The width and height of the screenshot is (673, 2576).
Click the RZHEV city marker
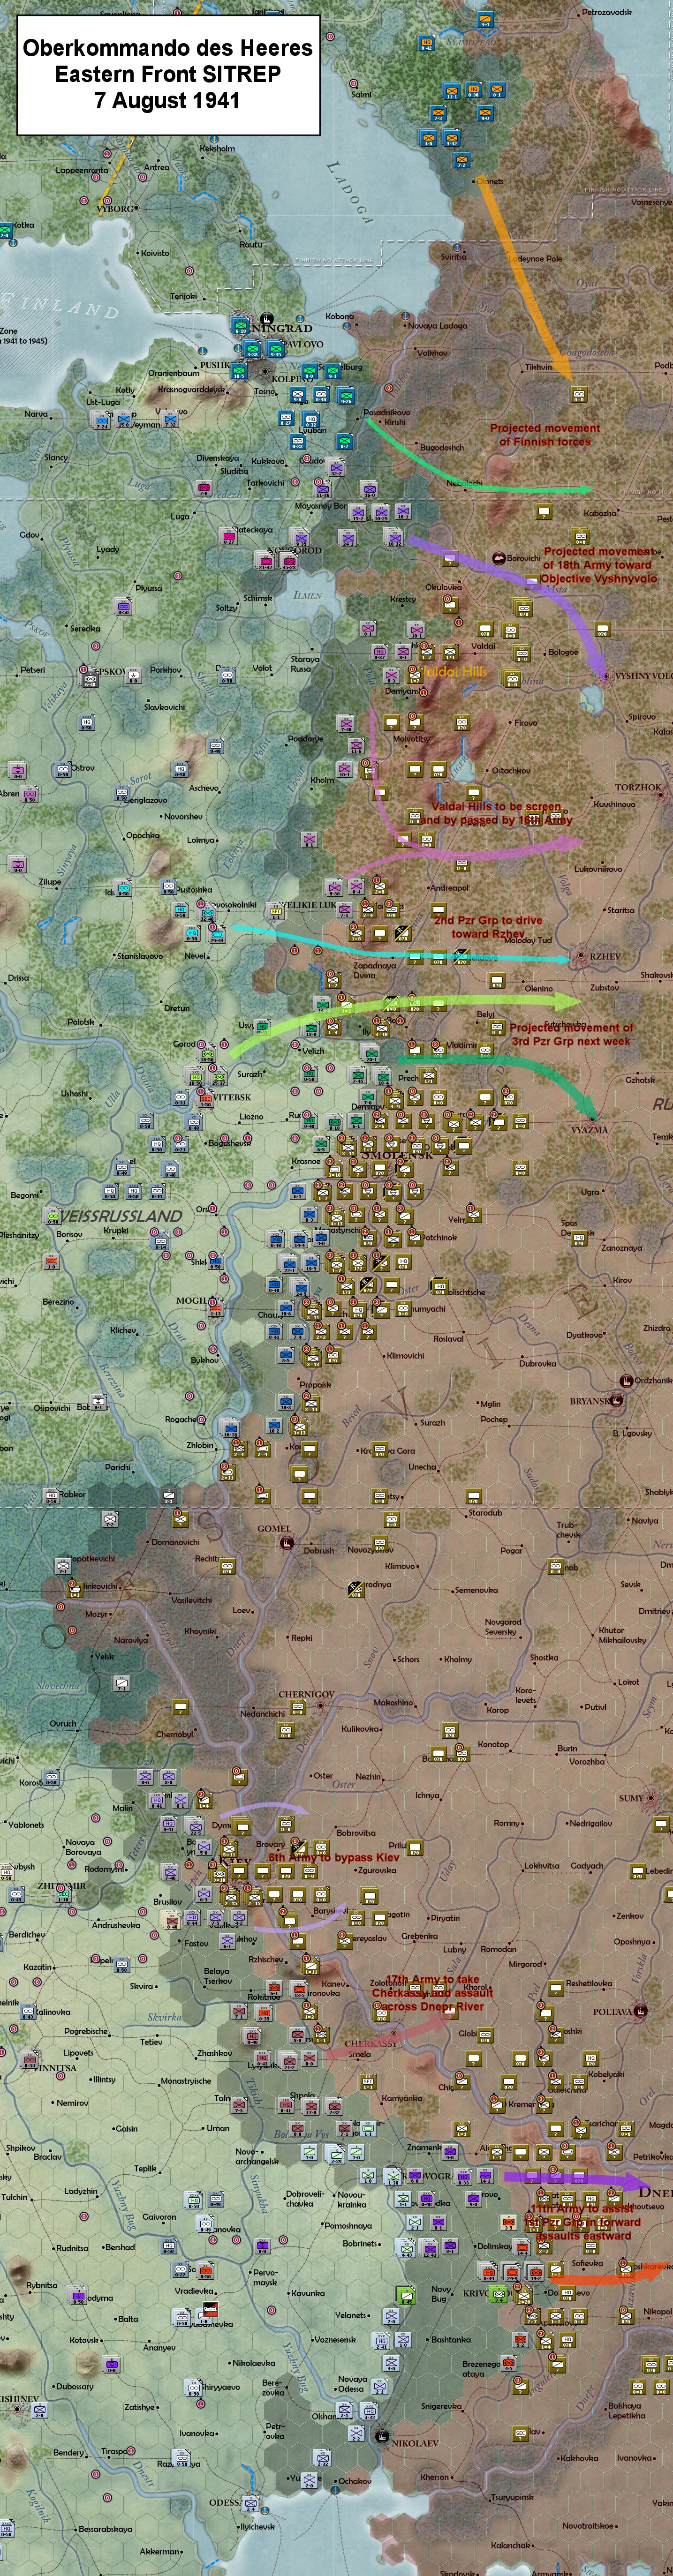[x=580, y=957]
